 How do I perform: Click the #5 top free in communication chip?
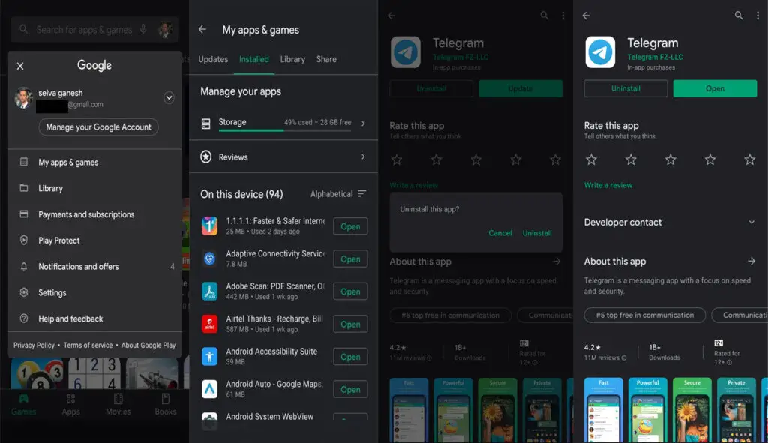coord(644,316)
